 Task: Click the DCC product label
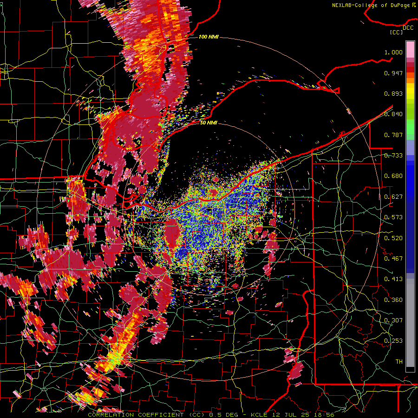(408, 28)
